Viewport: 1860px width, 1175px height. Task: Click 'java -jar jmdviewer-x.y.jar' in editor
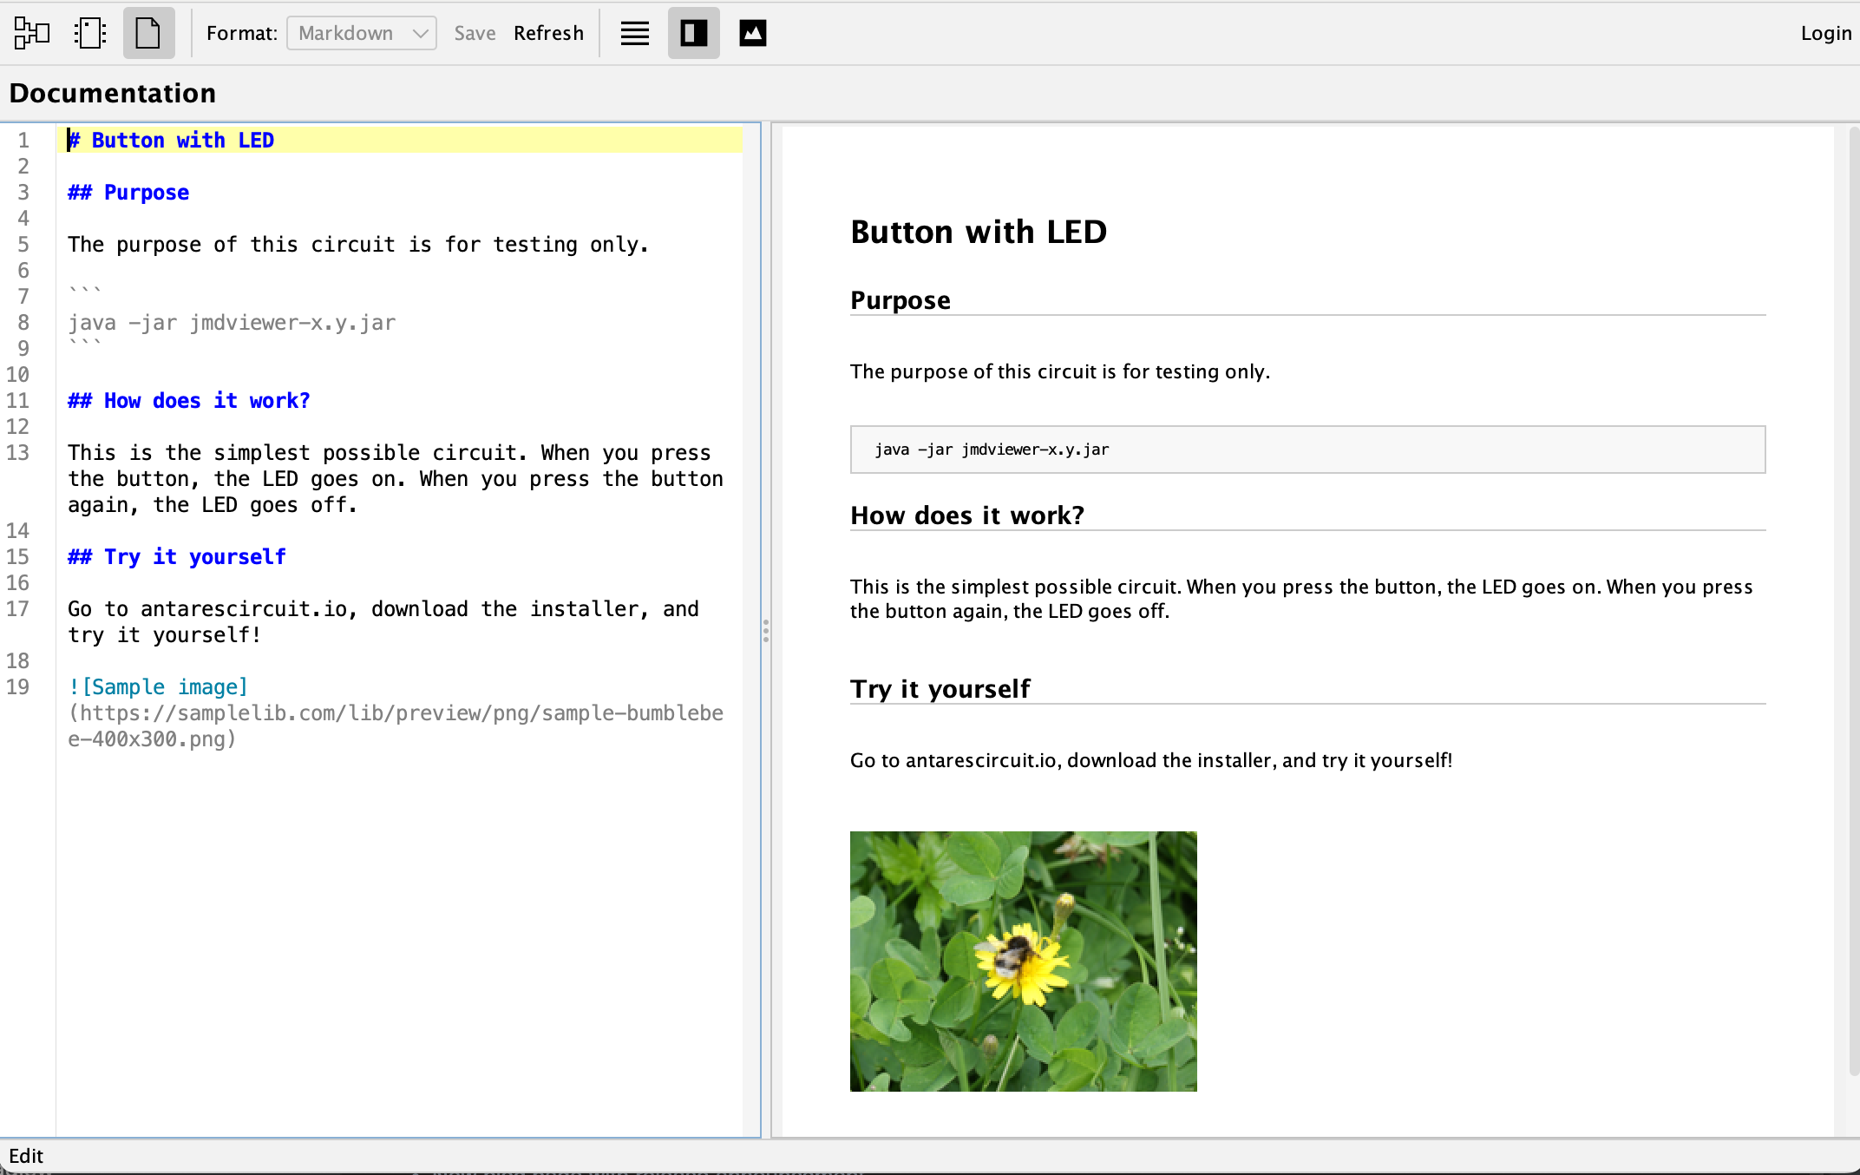click(232, 322)
